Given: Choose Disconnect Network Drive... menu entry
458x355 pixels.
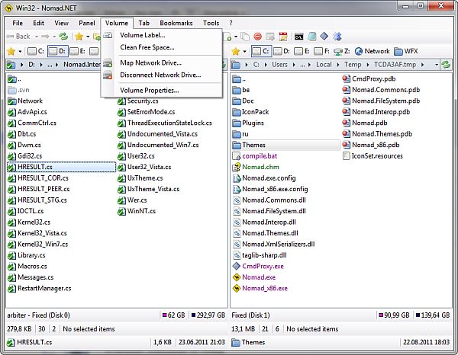Looking at the screenshot, I should click(x=160, y=75).
